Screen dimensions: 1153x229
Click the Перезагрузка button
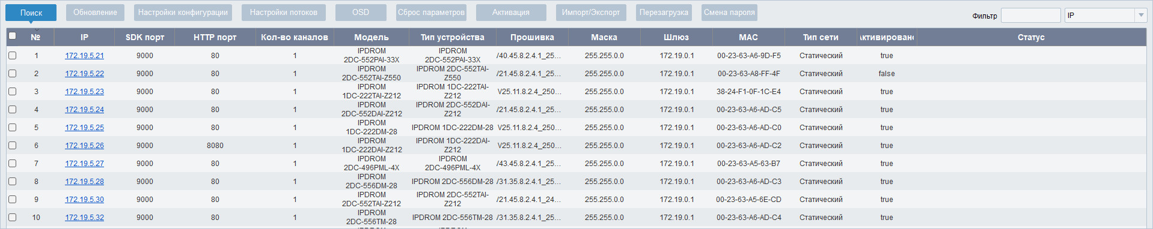click(664, 13)
